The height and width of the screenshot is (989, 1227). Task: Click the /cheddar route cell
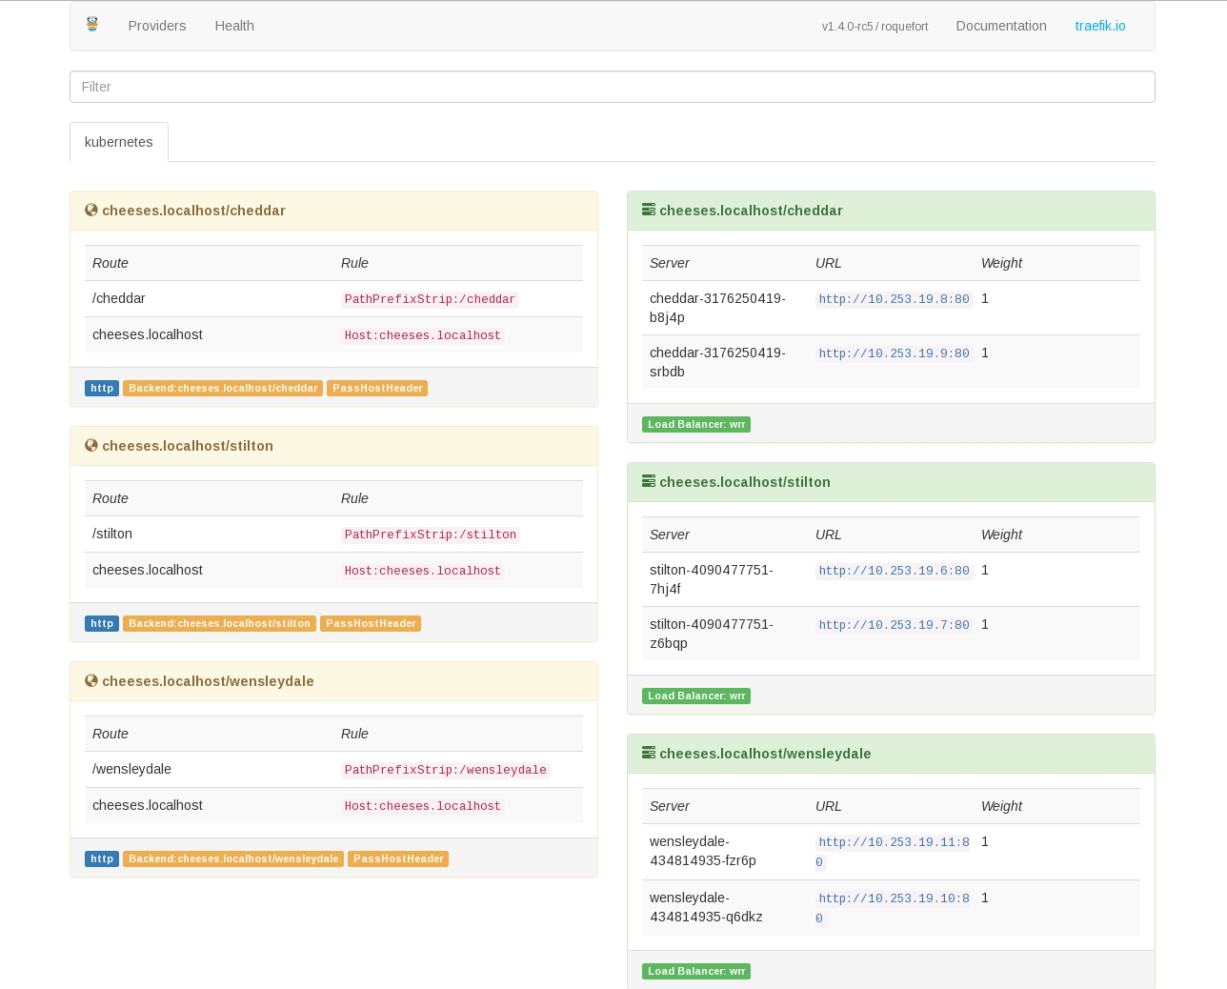119,298
